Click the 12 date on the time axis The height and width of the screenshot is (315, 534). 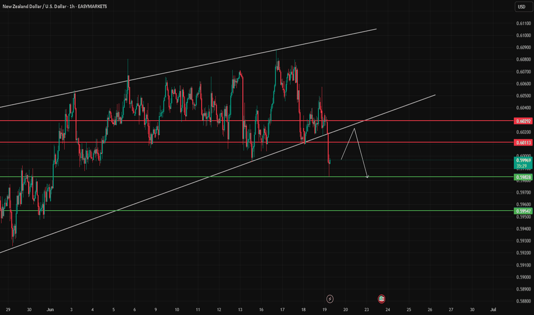(x=219, y=309)
